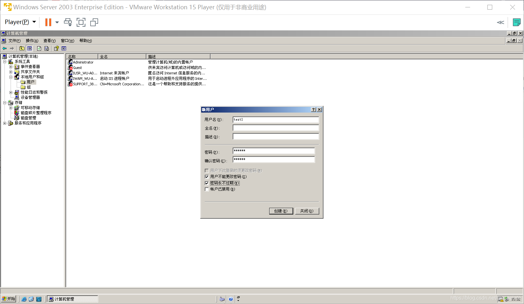Image resolution: width=524 pixels, height=304 pixels.
Task: Open the 文件(F) menu
Action: tap(14, 41)
